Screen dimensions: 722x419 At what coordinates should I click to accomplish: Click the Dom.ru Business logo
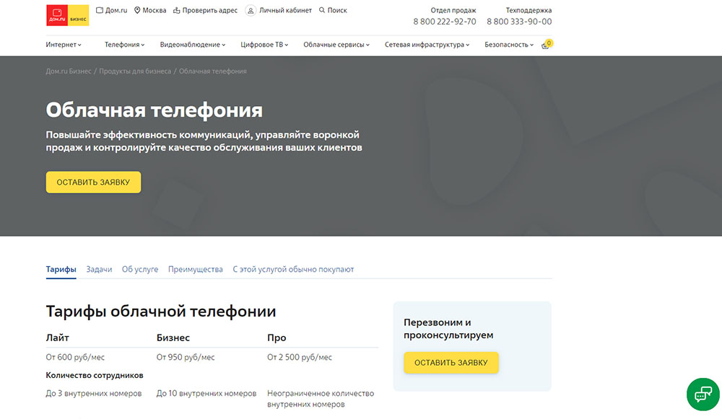click(x=67, y=16)
